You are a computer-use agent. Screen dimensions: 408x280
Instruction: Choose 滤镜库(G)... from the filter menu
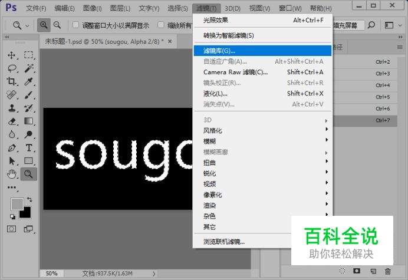pyautogui.click(x=262, y=51)
